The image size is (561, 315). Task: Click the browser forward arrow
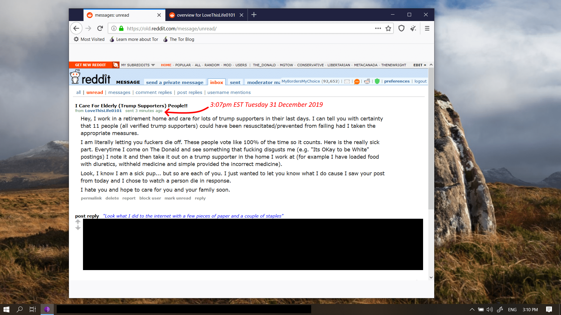(88, 28)
